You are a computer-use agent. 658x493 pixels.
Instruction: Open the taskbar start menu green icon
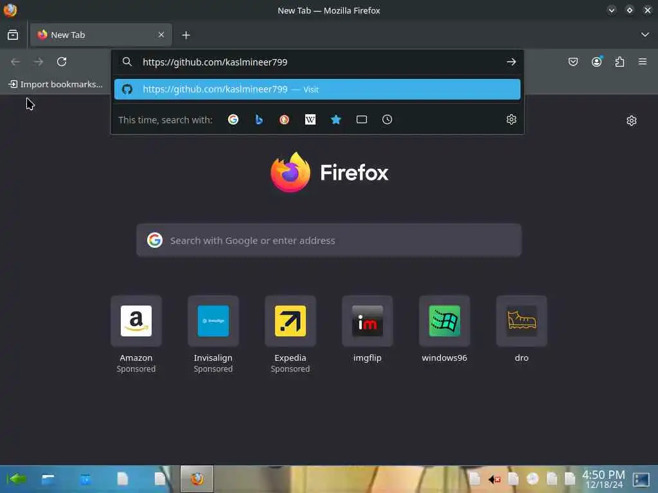pos(17,478)
